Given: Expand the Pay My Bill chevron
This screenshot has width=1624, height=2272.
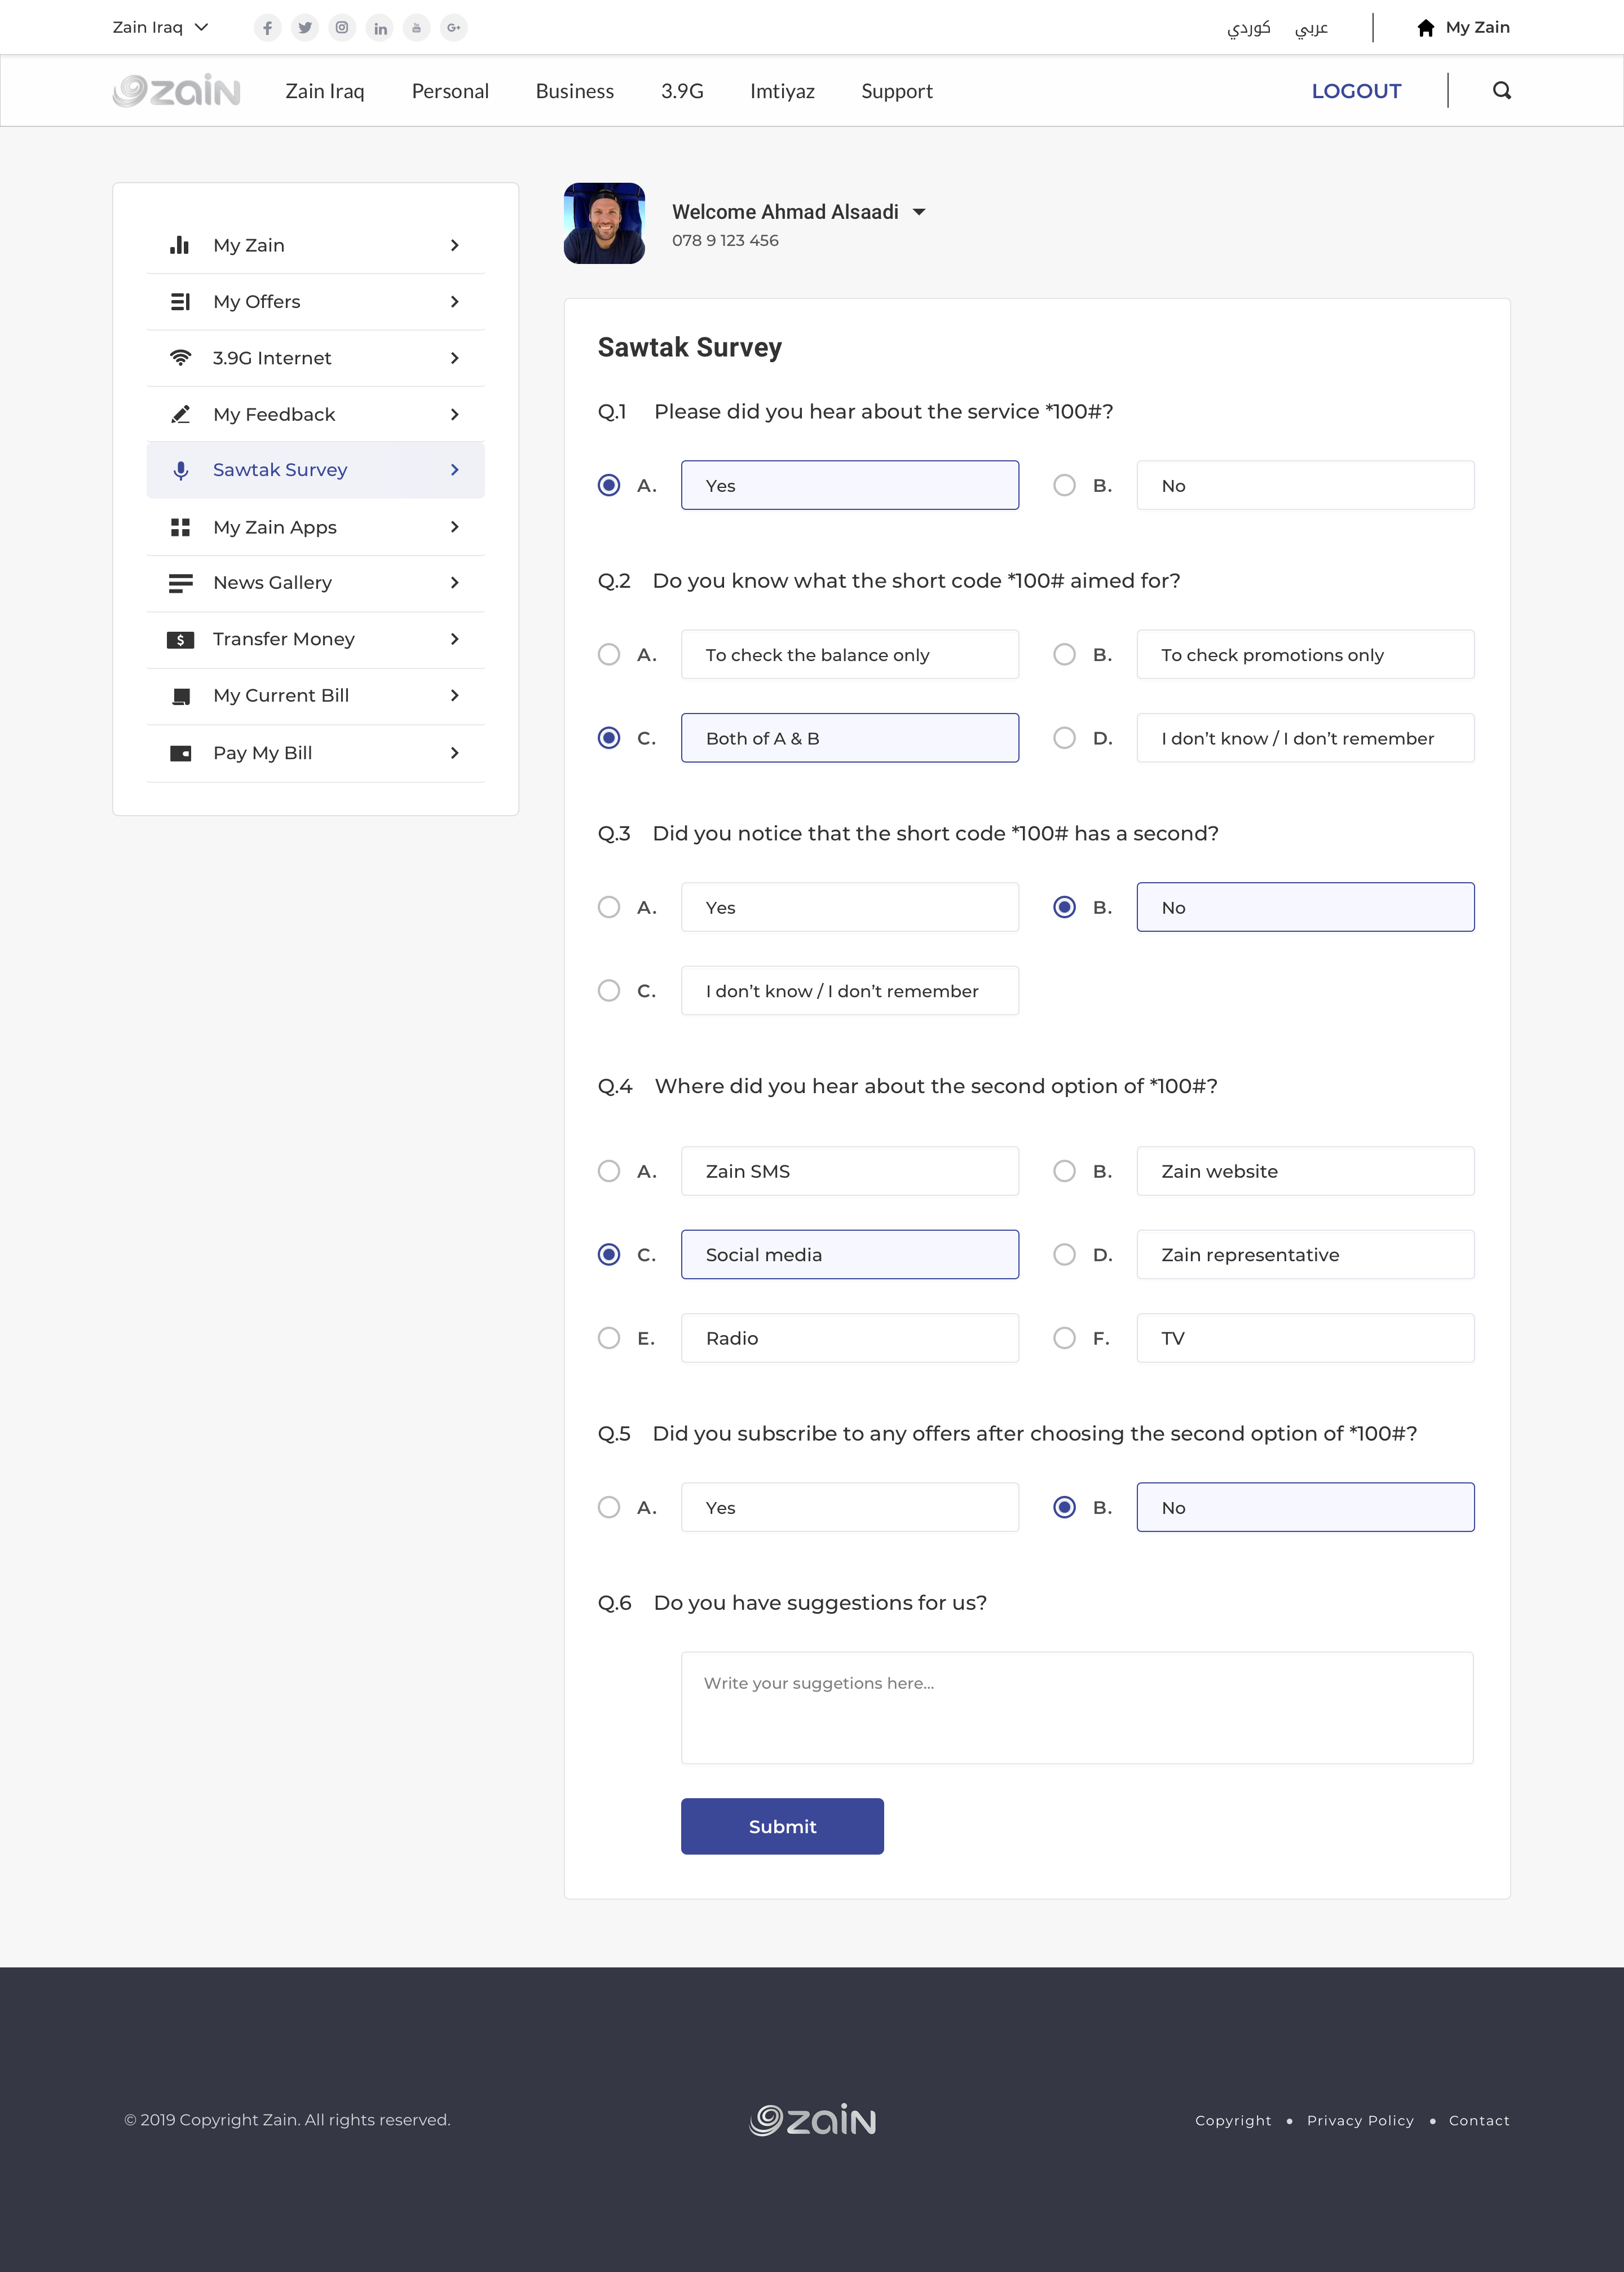Looking at the screenshot, I should point(455,753).
